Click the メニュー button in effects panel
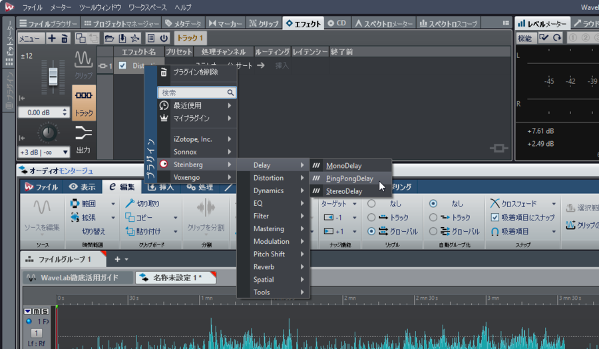The width and height of the screenshot is (599, 349). click(x=31, y=38)
